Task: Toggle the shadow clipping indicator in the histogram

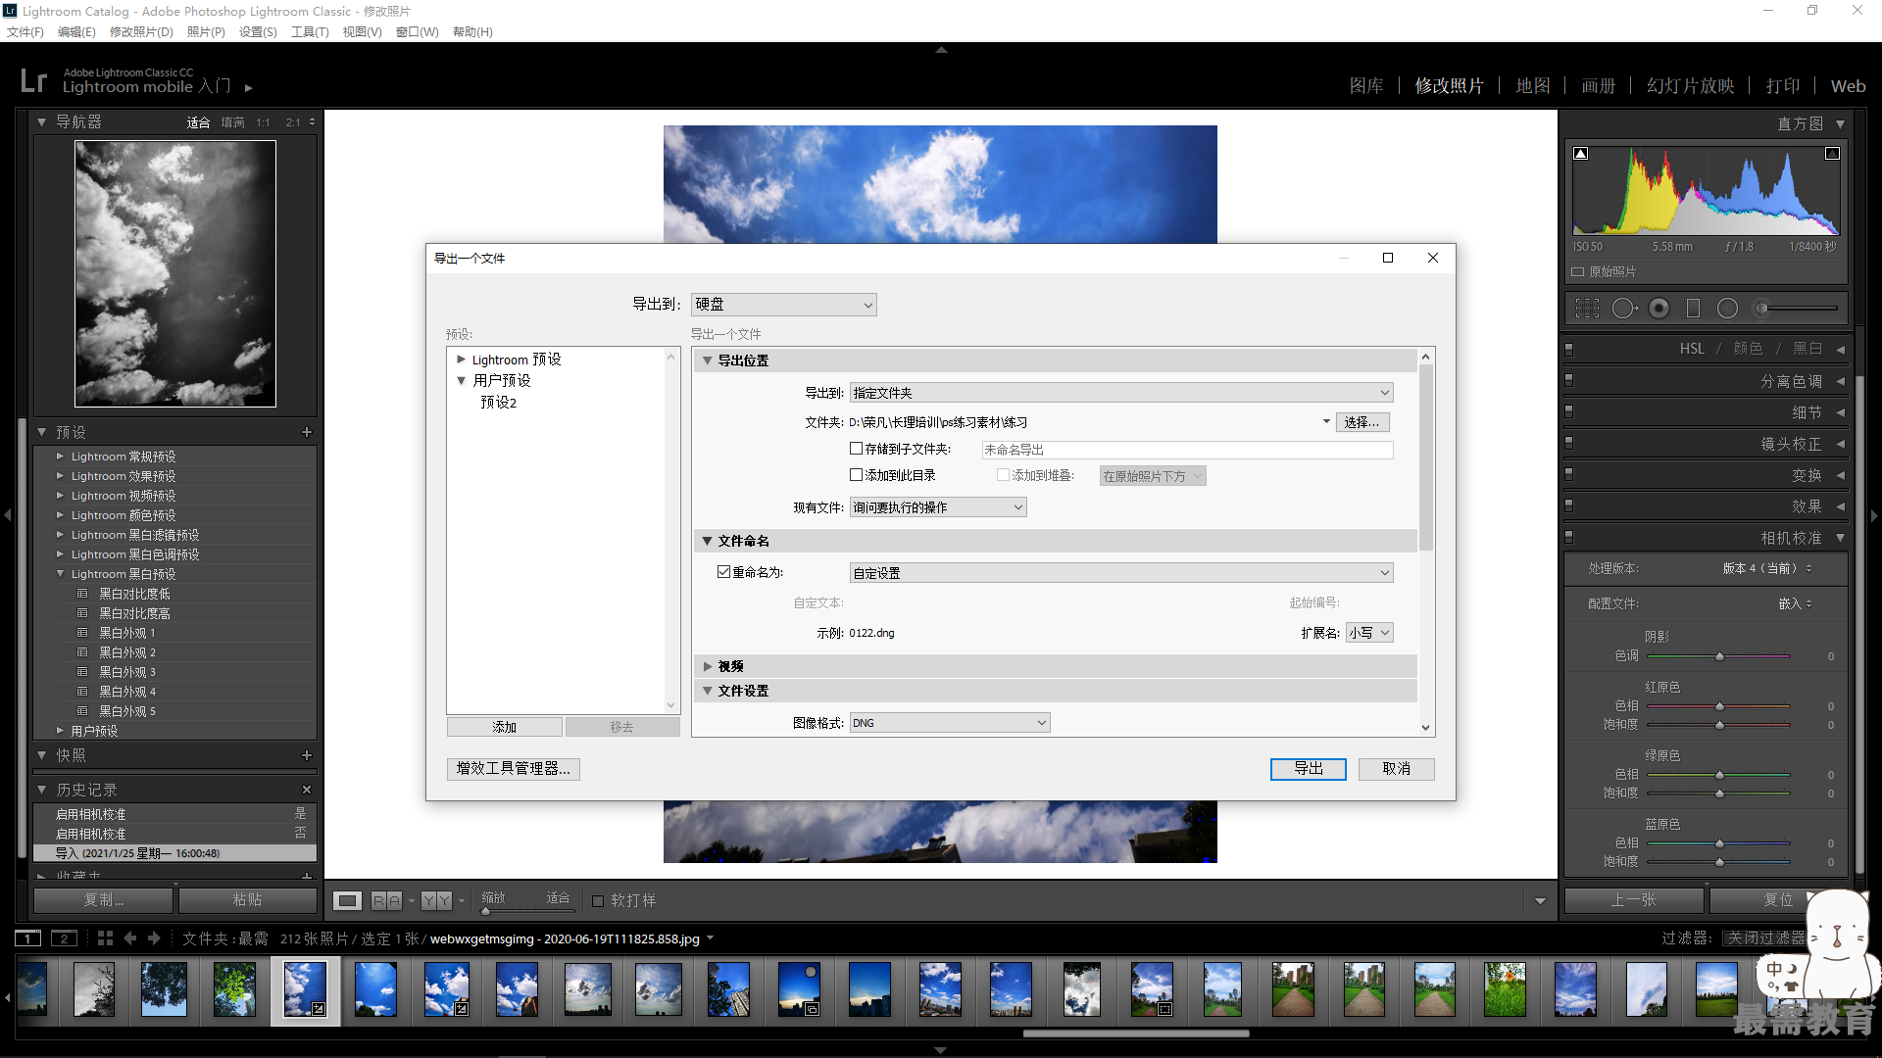Action: tap(1581, 154)
